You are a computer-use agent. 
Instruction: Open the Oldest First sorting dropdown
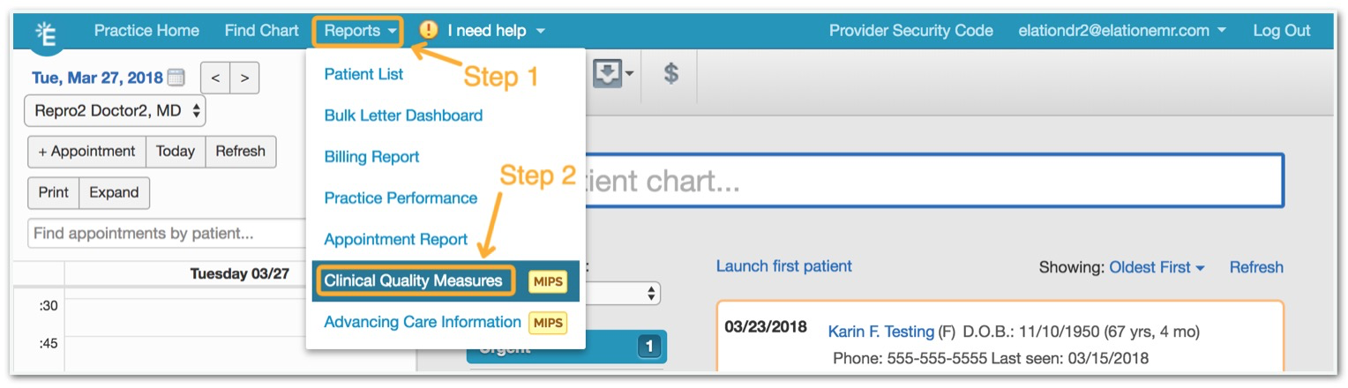(x=1157, y=267)
